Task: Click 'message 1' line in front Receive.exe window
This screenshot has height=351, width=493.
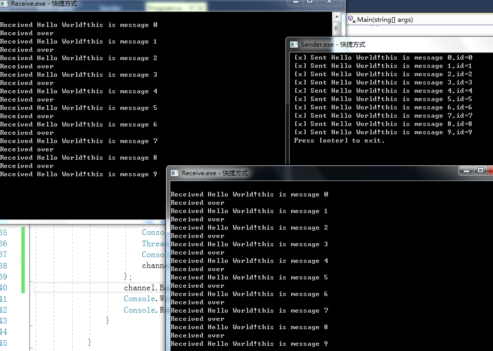Action: pos(249,211)
